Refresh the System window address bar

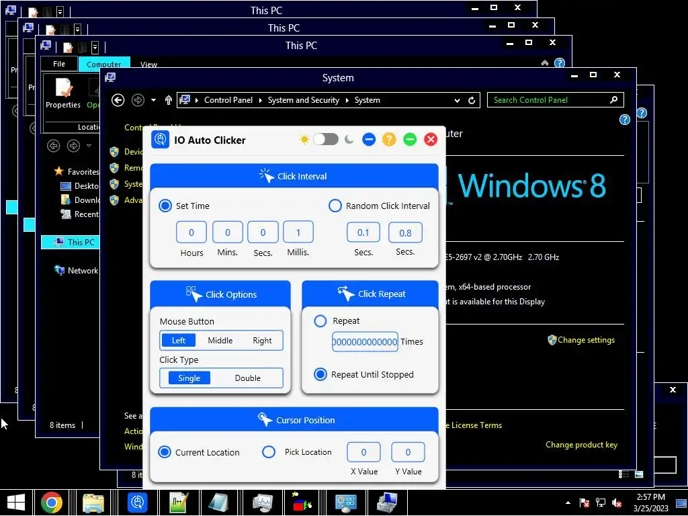click(472, 100)
